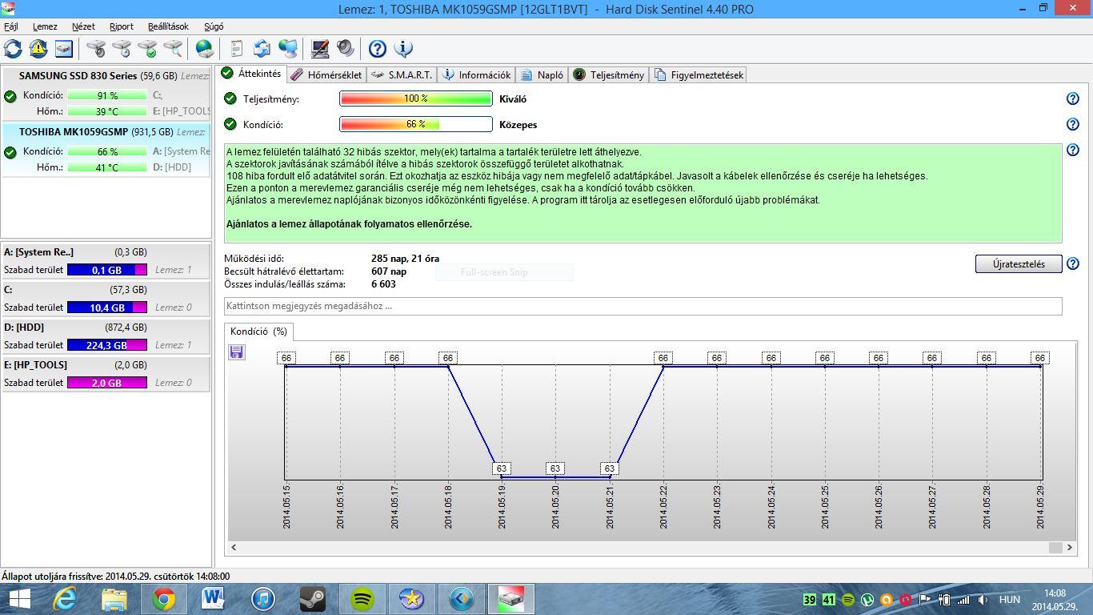Click the help icon beside the green description box
Viewport: 1093px width, 615px height.
pyautogui.click(x=1073, y=150)
